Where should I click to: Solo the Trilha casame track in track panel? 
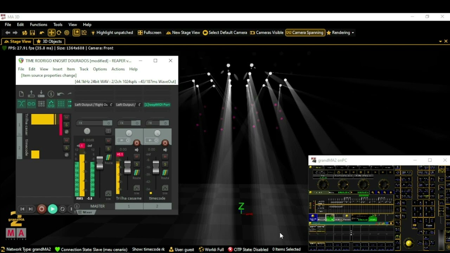coord(66,125)
